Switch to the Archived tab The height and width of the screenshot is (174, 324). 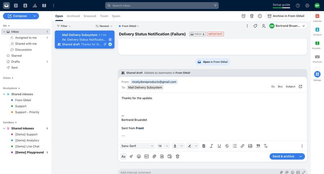pyautogui.click(x=73, y=16)
